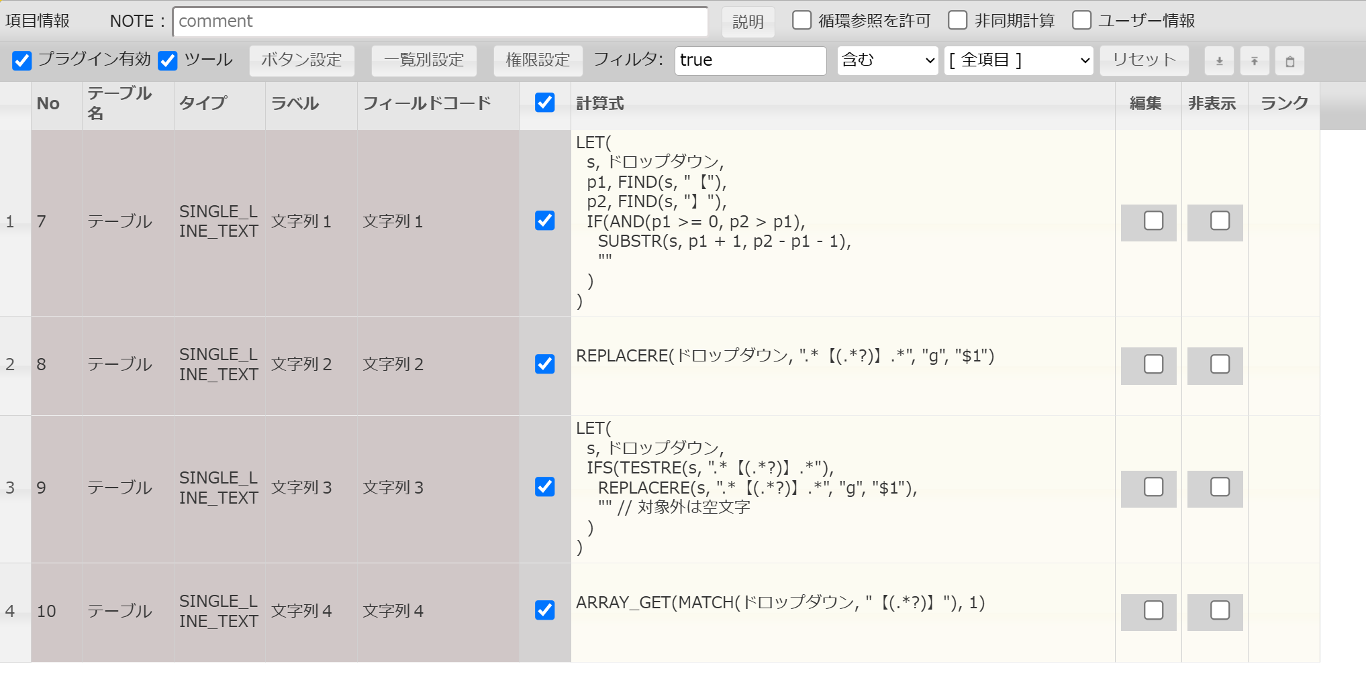Click the テーブル名 column header
Screen dimensions: 1366x678
(128, 106)
